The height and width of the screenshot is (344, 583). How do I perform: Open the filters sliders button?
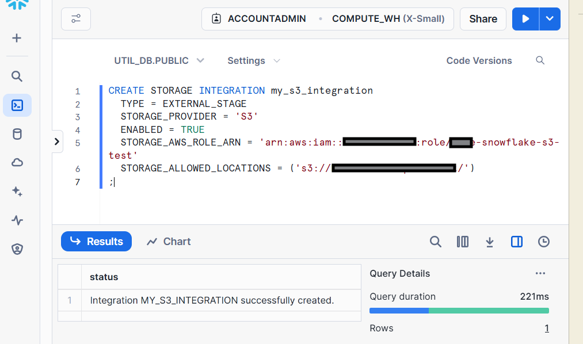[76, 19]
